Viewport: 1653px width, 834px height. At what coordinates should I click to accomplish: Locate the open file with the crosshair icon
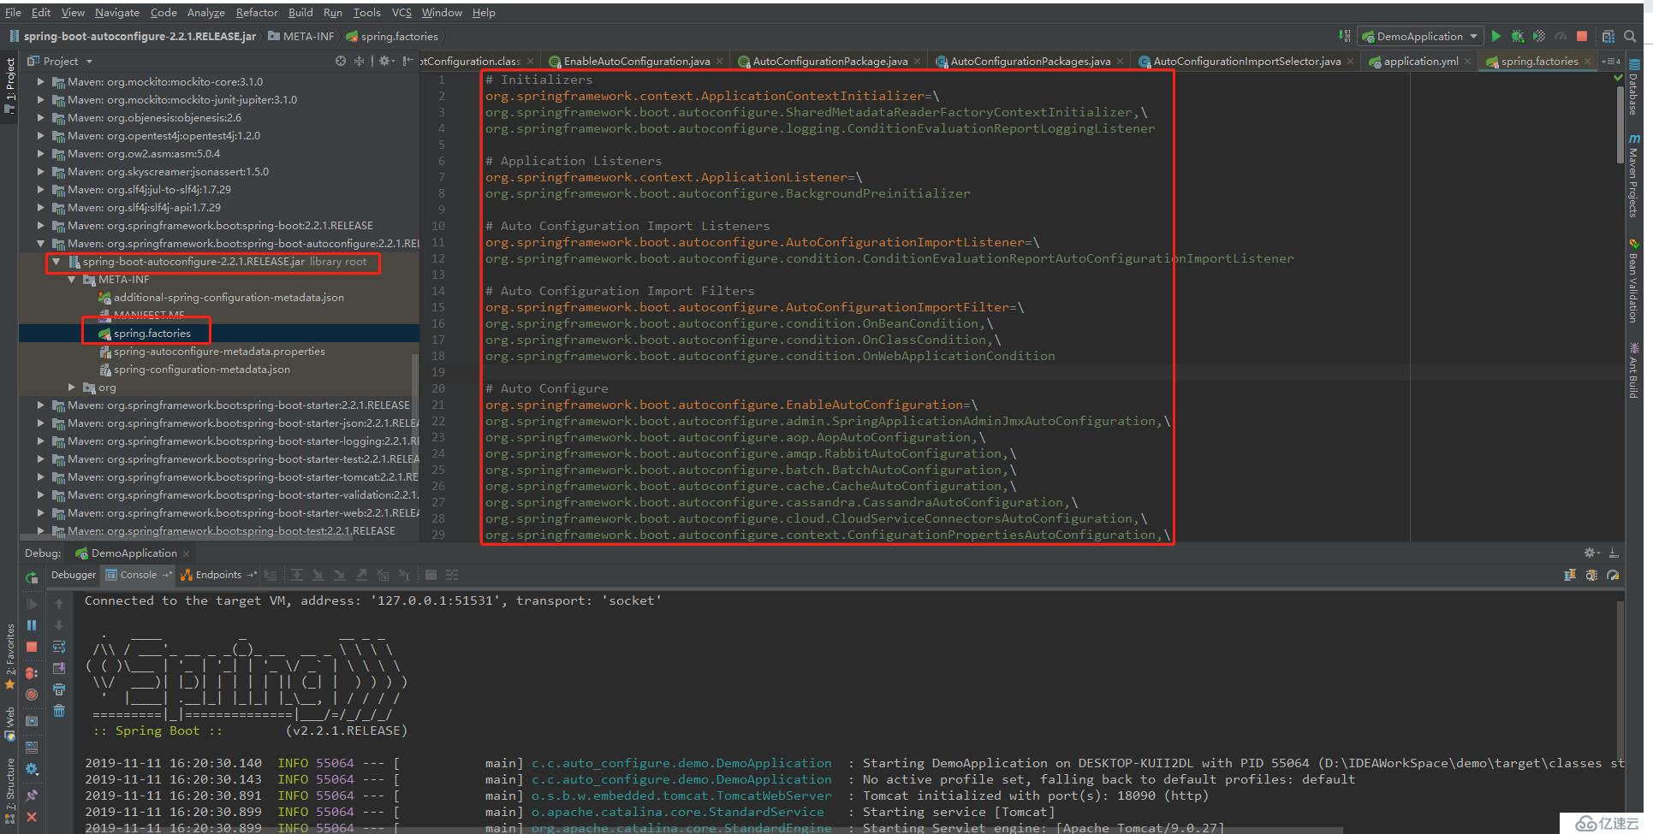pos(341,61)
